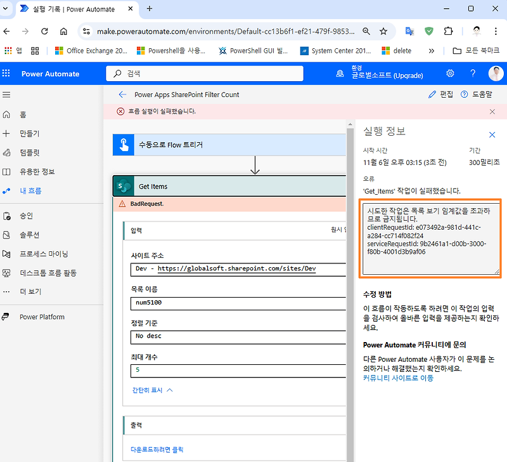Dismiss the flow failure error banner
Screen dimensions: 507x462
pyautogui.click(x=493, y=111)
